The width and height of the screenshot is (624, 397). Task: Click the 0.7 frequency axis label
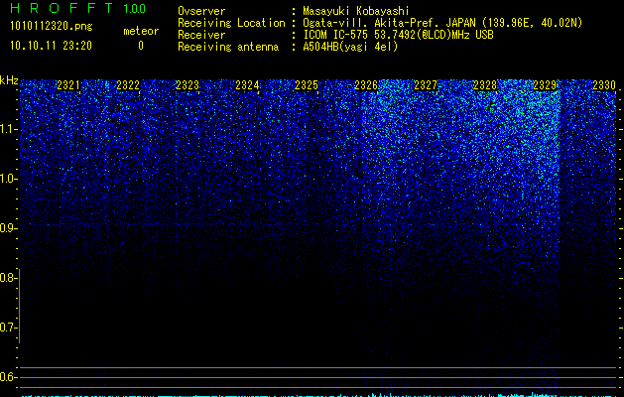tap(9, 328)
